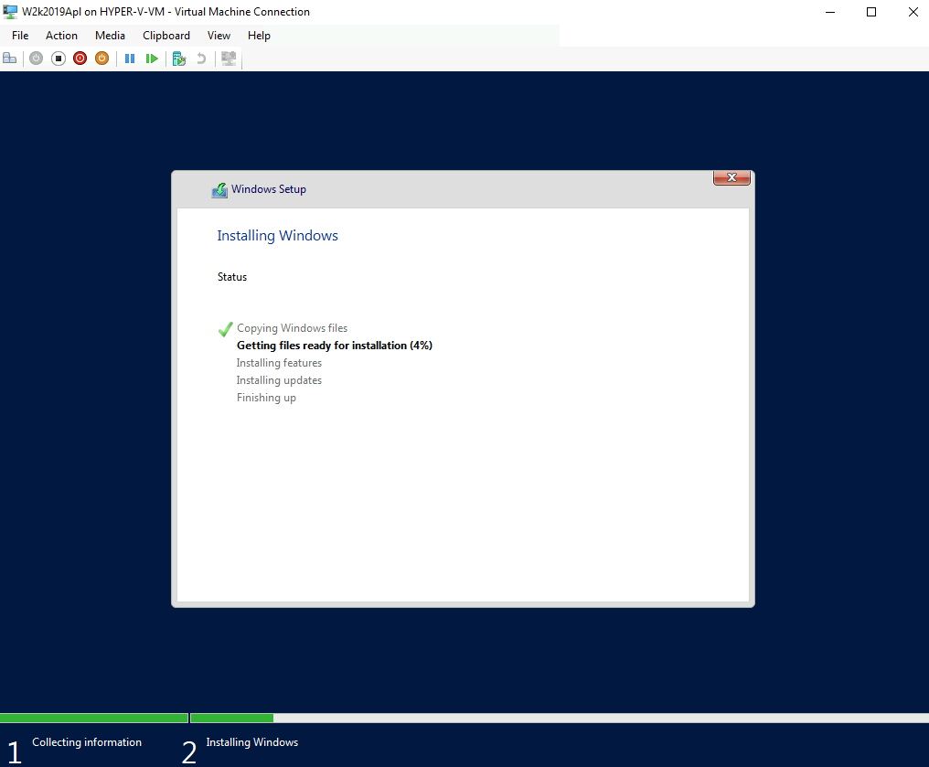
Task: Open the Clipboard menu
Action: (166, 36)
